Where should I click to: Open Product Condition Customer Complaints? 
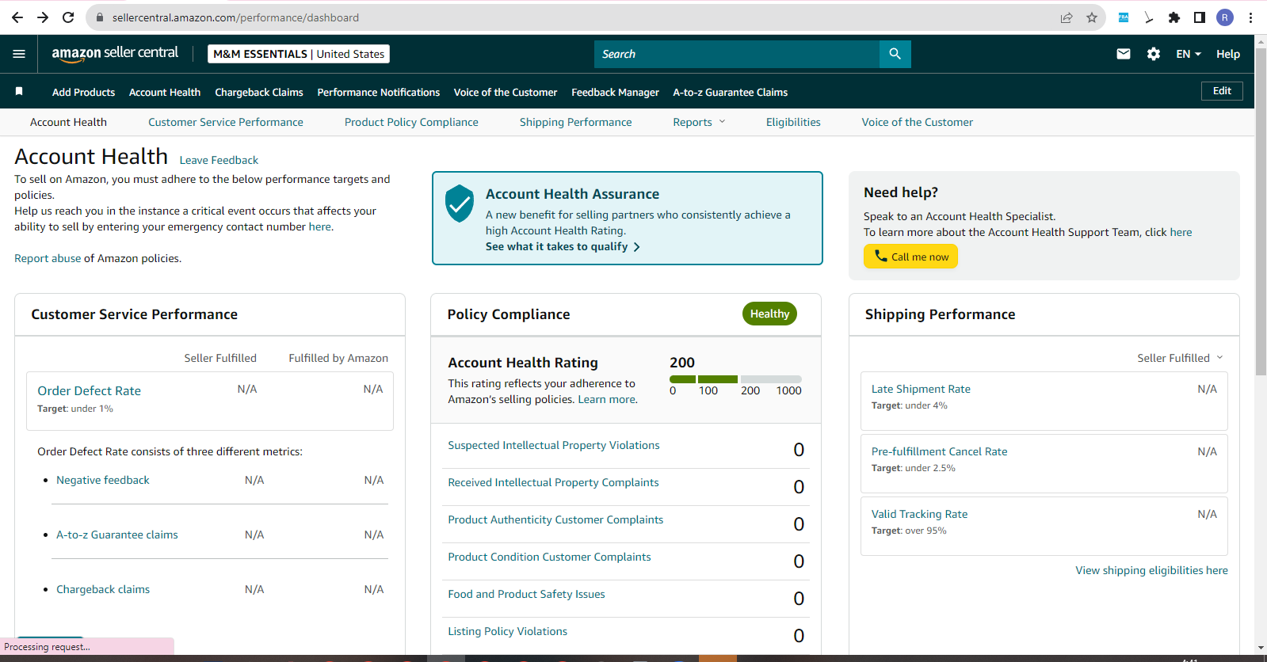(549, 557)
